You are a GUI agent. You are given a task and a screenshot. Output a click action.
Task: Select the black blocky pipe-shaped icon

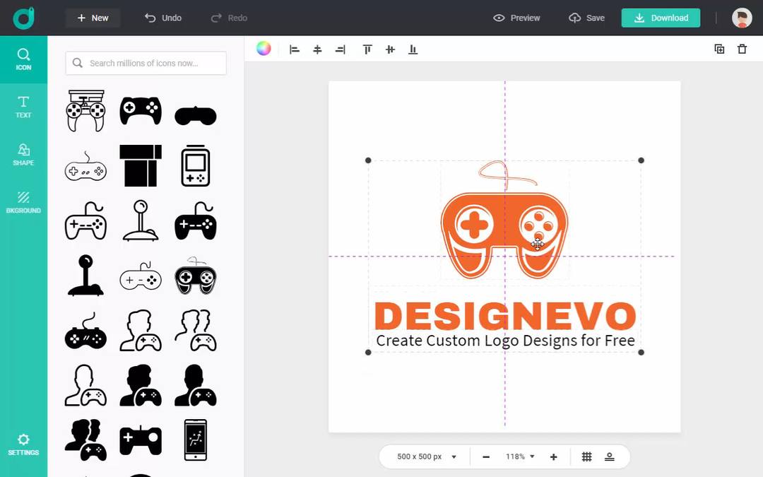tap(141, 166)
